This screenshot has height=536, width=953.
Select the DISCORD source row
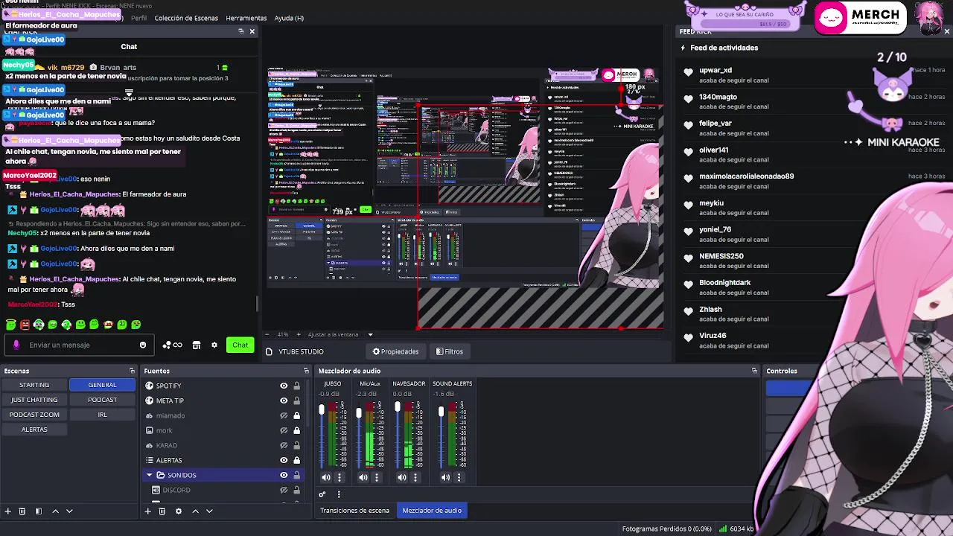(223, 490)
